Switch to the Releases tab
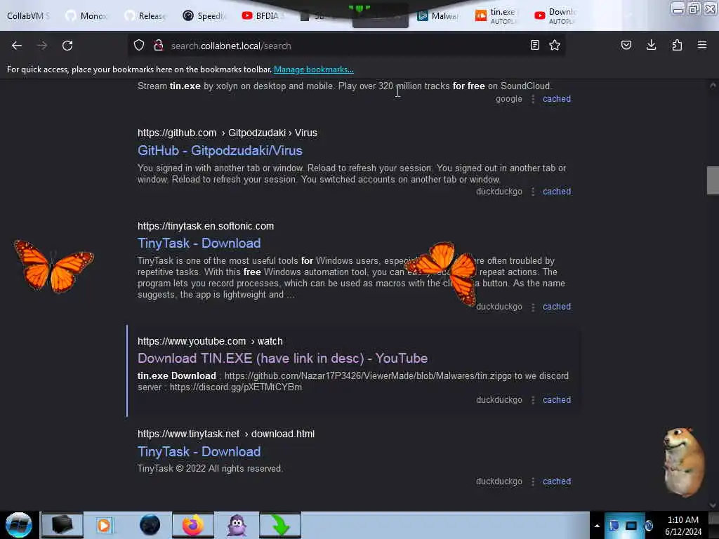719x539 pixels. coord(146,16)
